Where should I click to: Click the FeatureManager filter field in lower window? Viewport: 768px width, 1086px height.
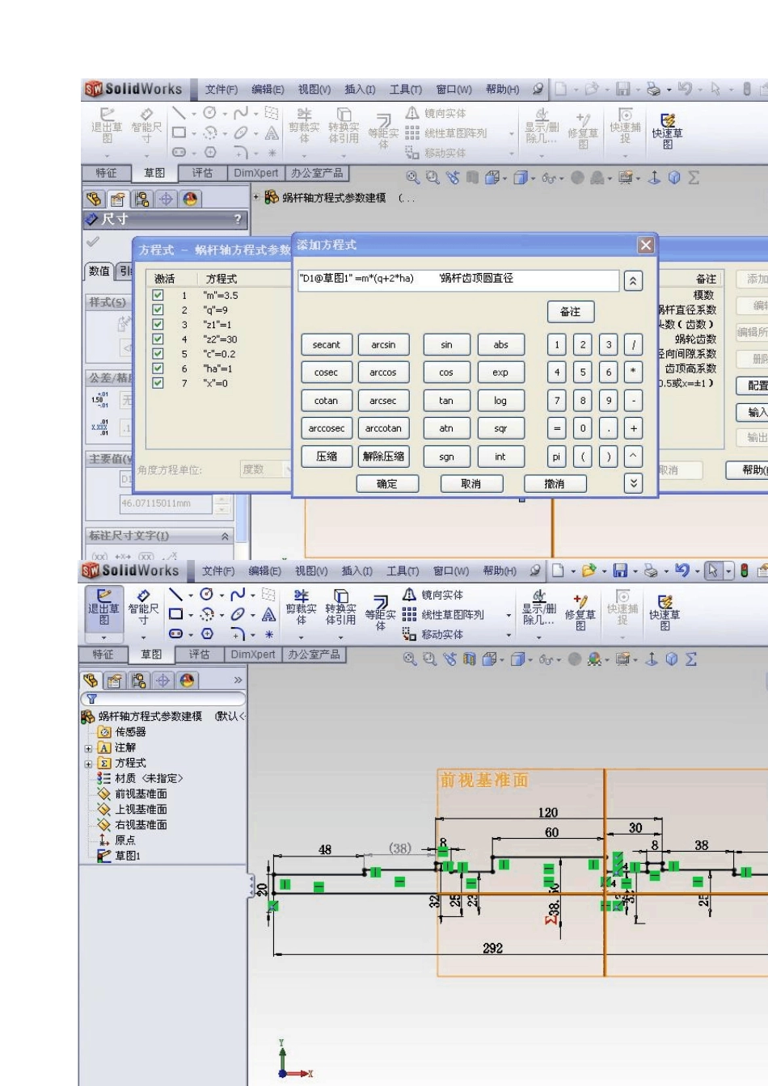click(x=162, y=699)
